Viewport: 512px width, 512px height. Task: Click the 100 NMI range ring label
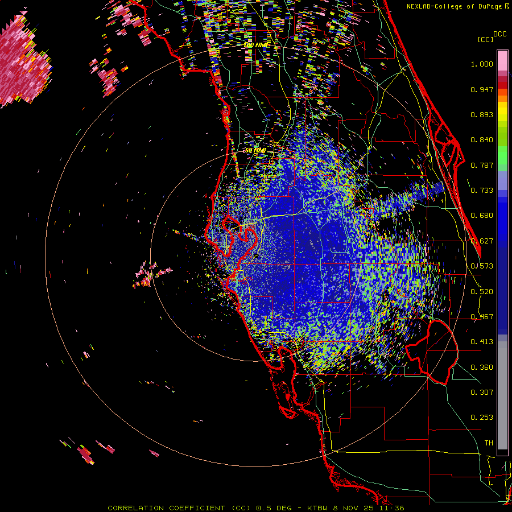point(256,45)
